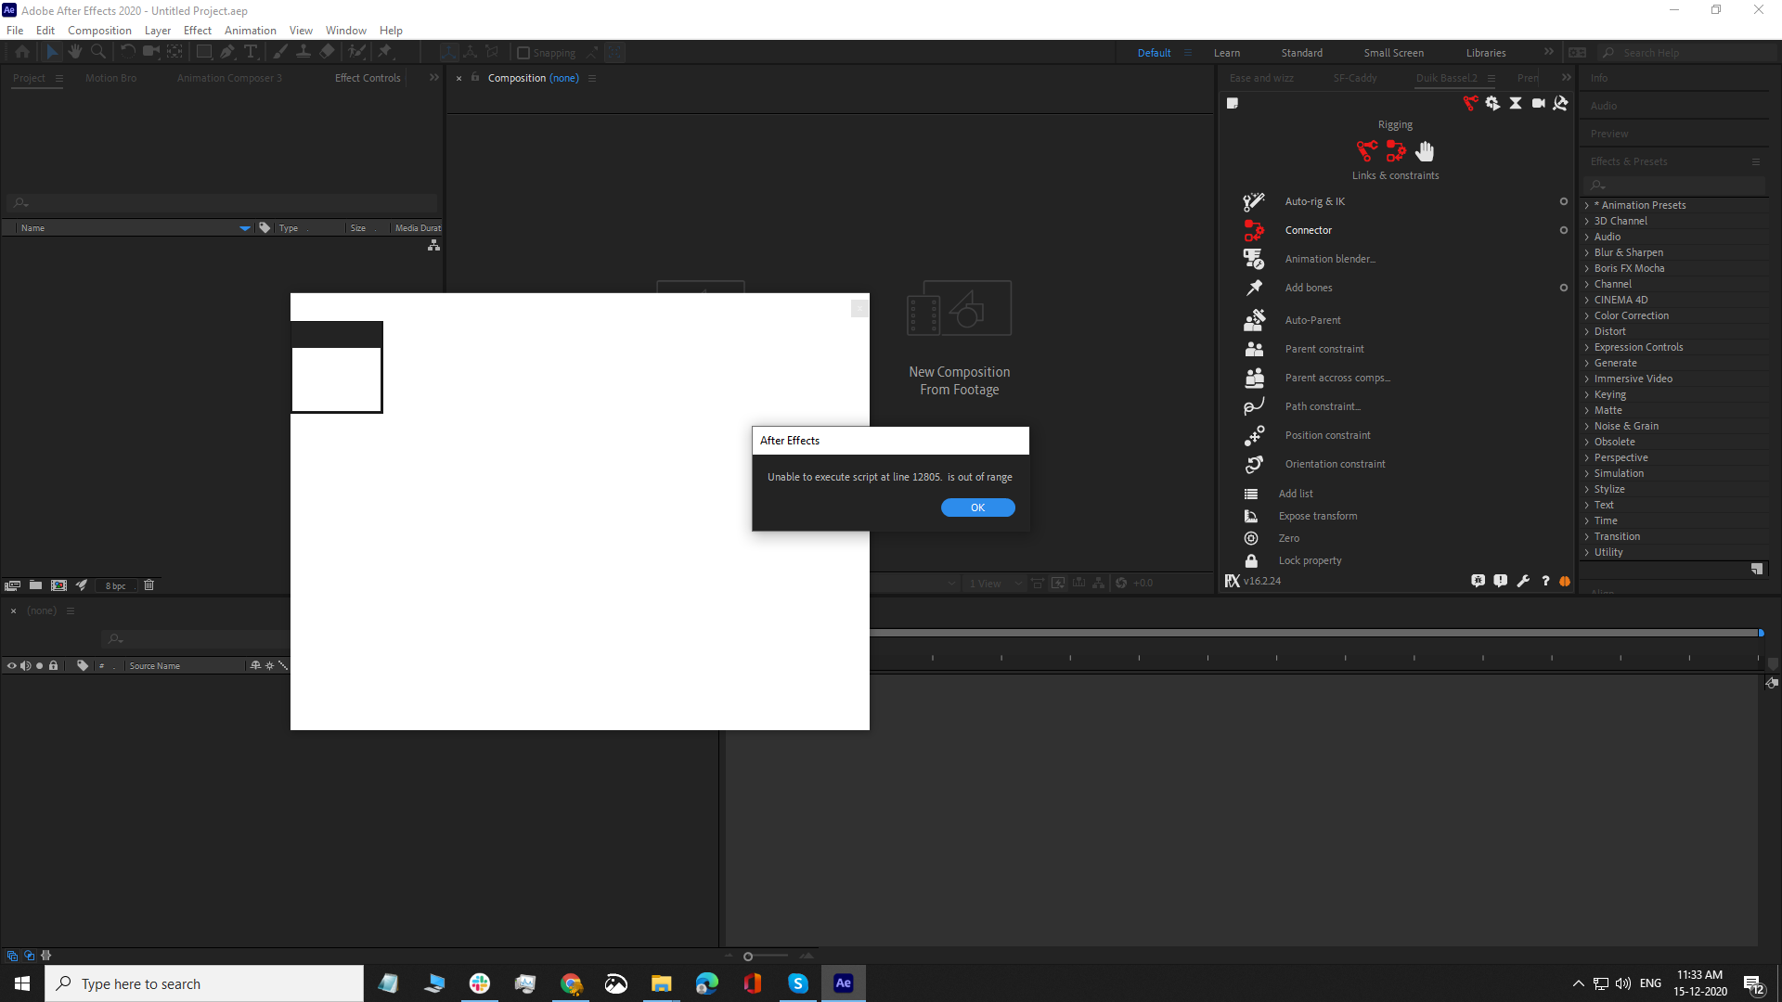Open Duik settings via the wrench icon

[1523, 581]
